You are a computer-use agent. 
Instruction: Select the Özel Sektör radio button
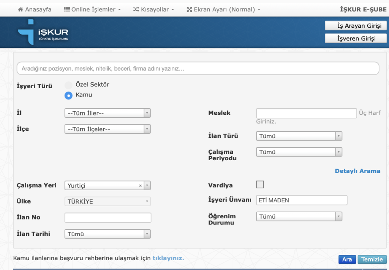(68, 85)
